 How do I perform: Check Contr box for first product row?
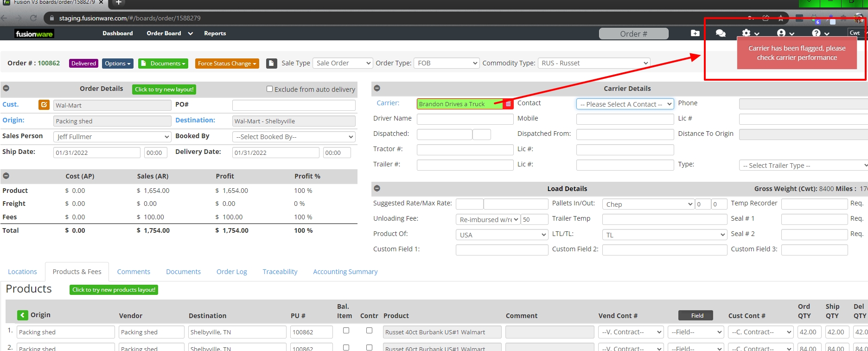click(369, 331)
